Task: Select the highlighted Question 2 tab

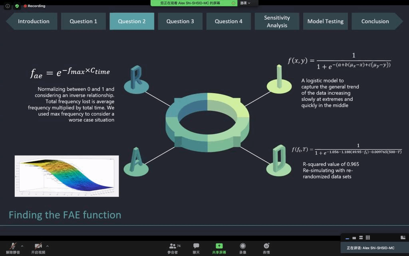Action: tap(132, 21)
